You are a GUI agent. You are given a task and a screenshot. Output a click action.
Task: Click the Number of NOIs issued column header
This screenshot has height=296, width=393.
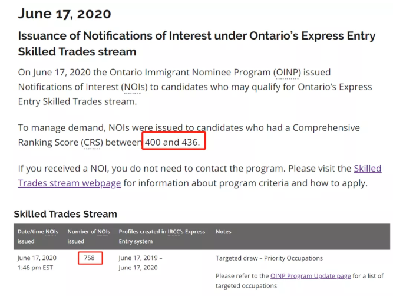[88, 236]
